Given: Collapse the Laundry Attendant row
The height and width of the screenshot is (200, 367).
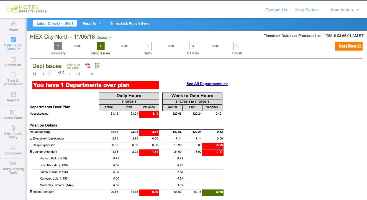Looking at the screenshot, I should pyautogui.click(x=31, y=152).
